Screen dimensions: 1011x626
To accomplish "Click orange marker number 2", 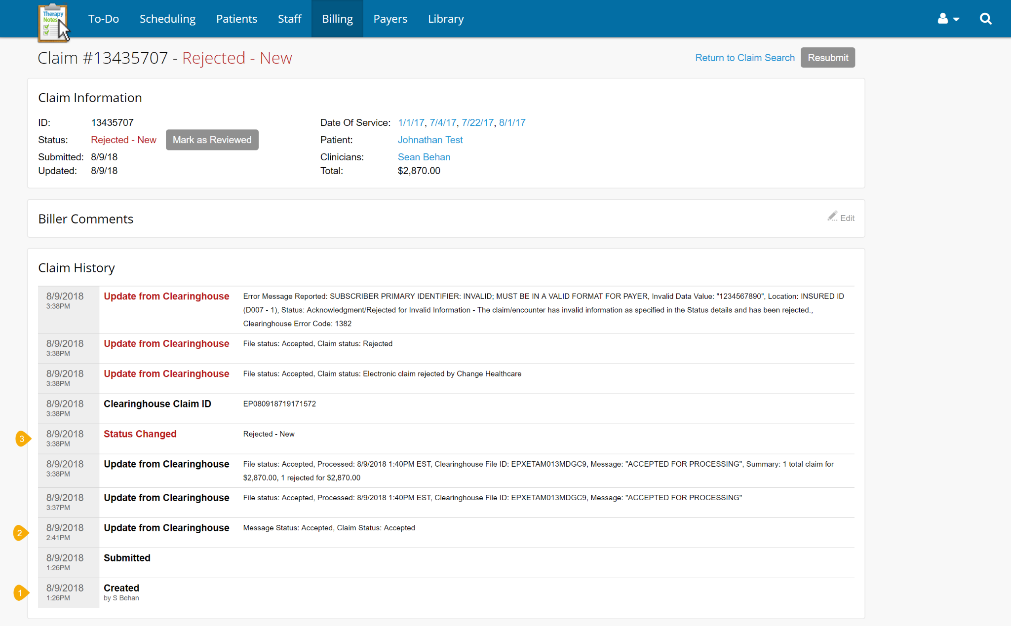I will (20, 533).
